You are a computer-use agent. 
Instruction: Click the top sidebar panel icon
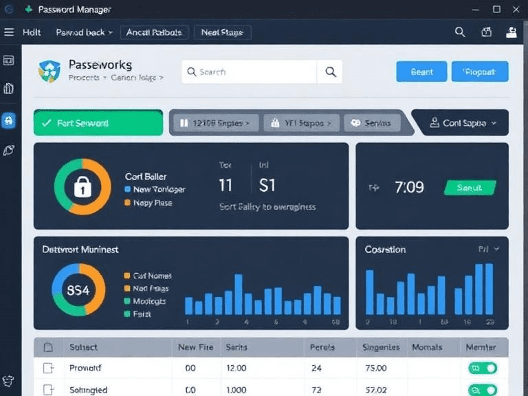tap(9, 60)
